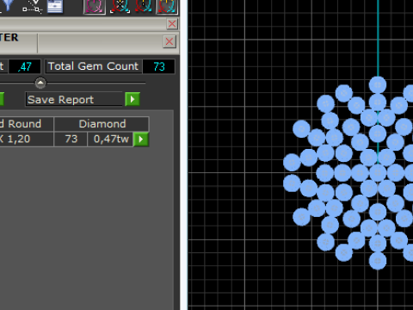
Task: Run Save Report with its green arrow button
Action: (x=133, y=99)
